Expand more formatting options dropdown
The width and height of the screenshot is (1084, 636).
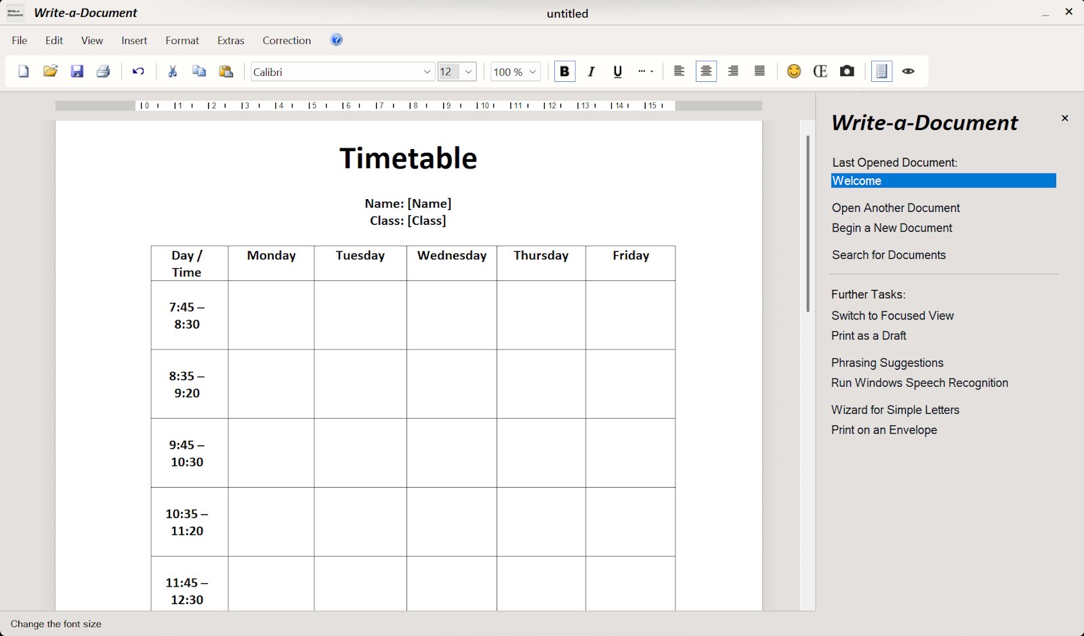click(646, 71)
